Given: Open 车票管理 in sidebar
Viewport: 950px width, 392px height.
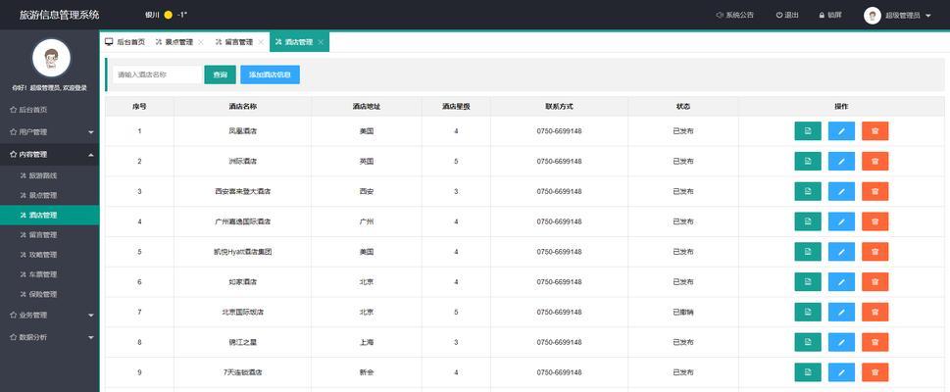Looking at the screenshot, I should (50, 274).
